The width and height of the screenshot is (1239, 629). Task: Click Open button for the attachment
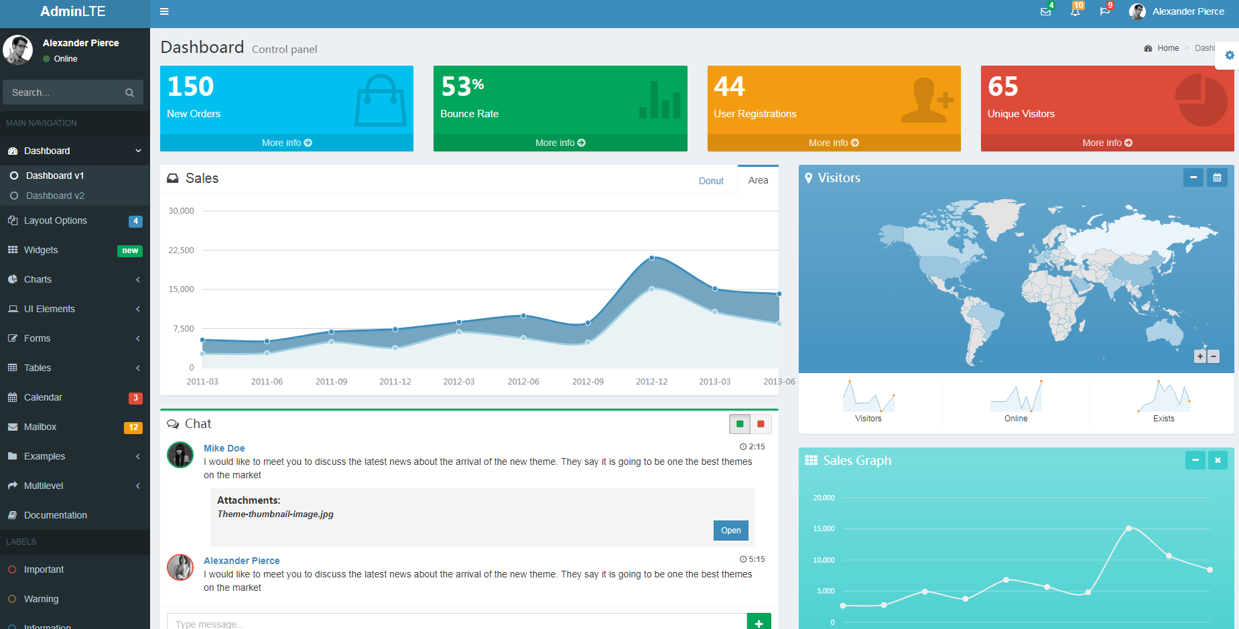(x=730, y=531)
